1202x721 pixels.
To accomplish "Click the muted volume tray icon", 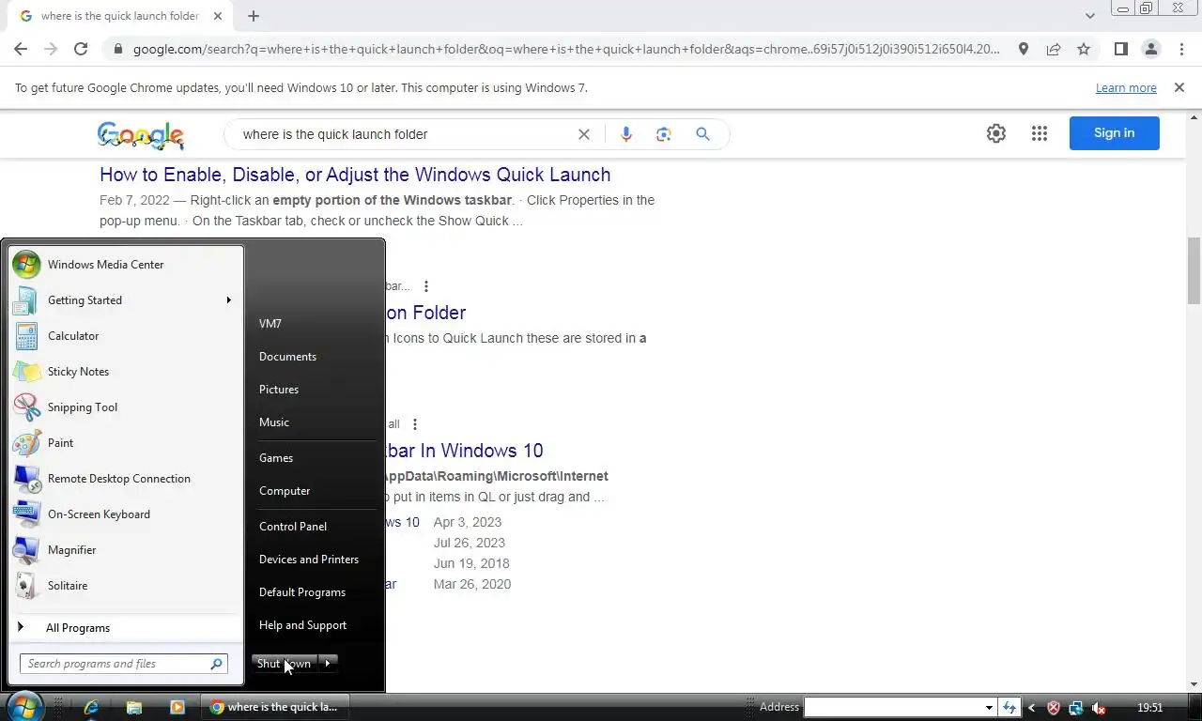I will 1098,708.
